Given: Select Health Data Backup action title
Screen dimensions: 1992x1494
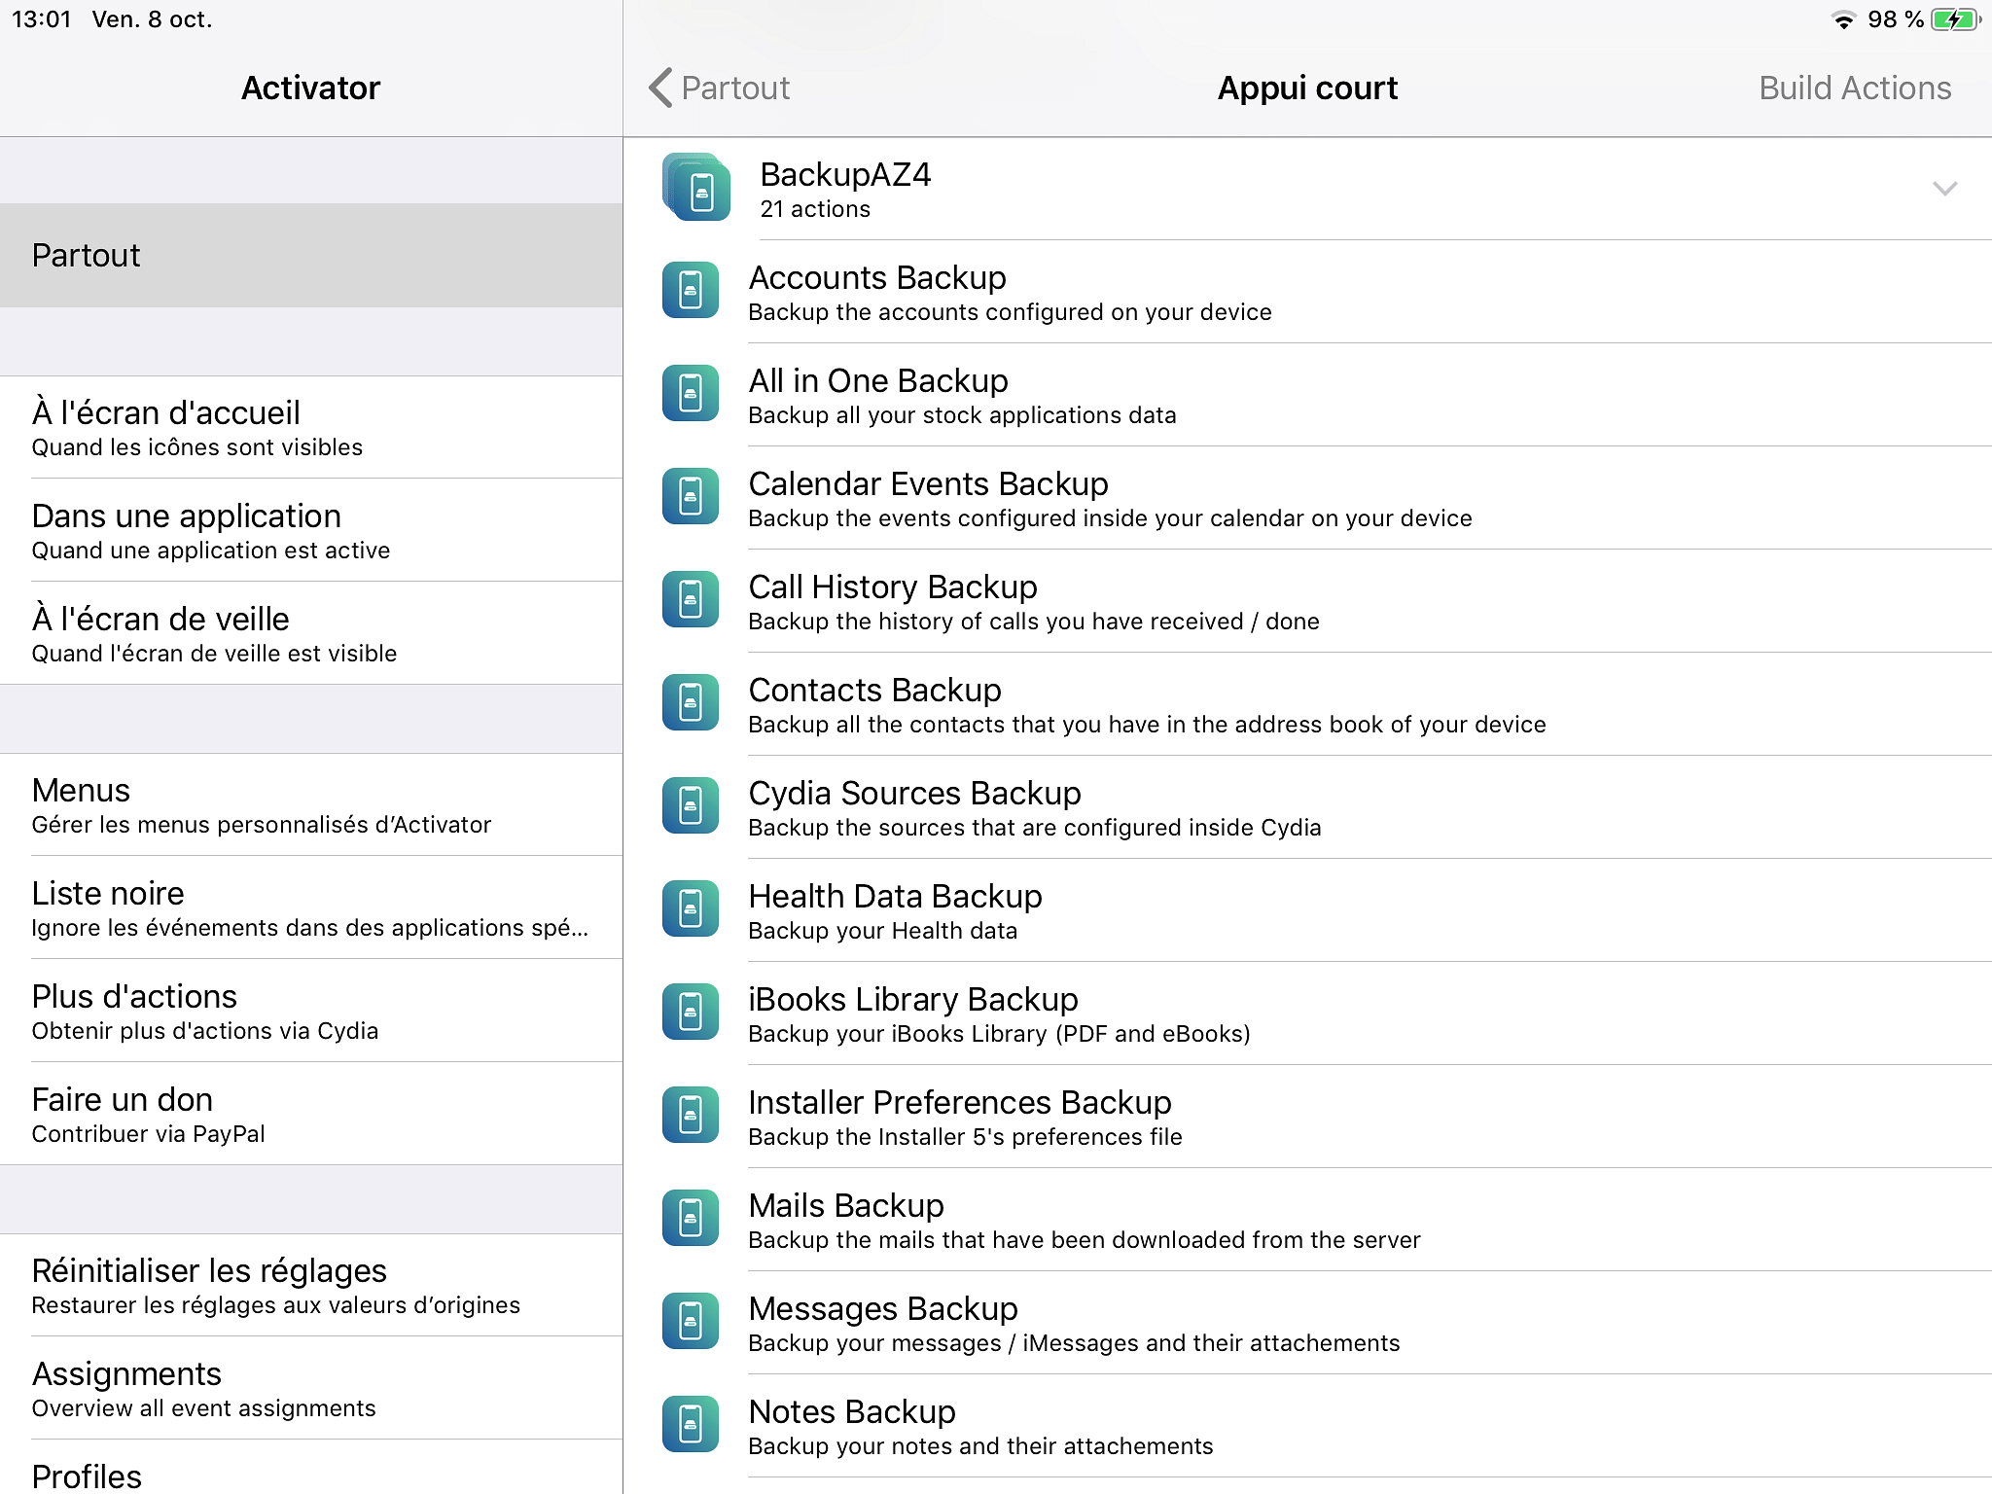Looking at the screenshot, I should click(x=896, y=897).
